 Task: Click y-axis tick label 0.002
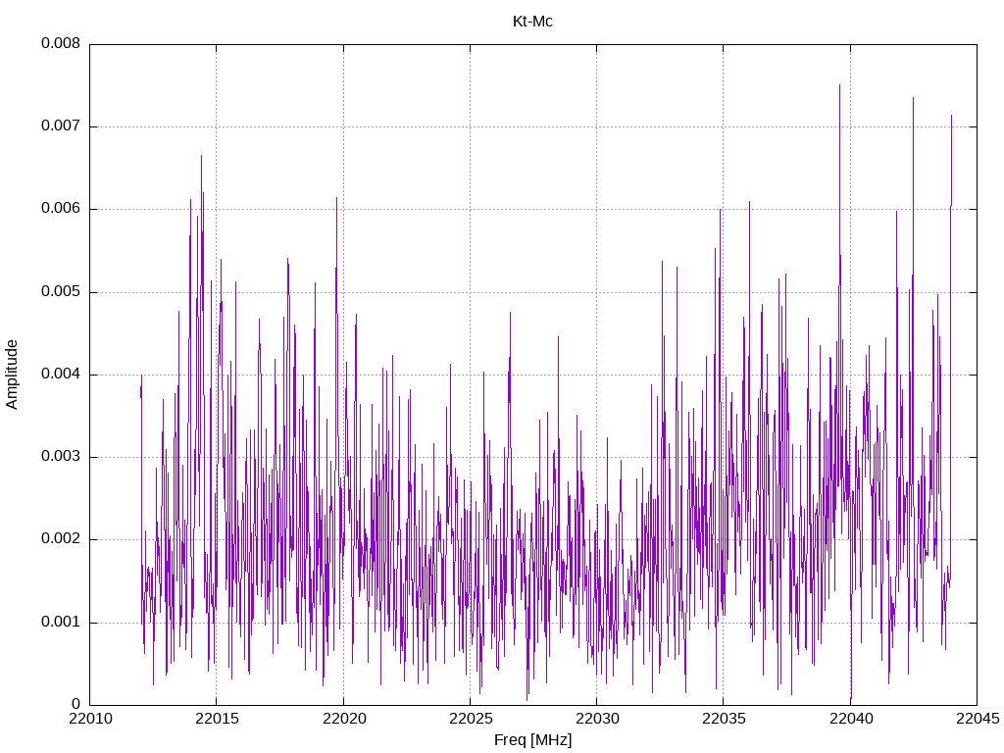(61, 538)
